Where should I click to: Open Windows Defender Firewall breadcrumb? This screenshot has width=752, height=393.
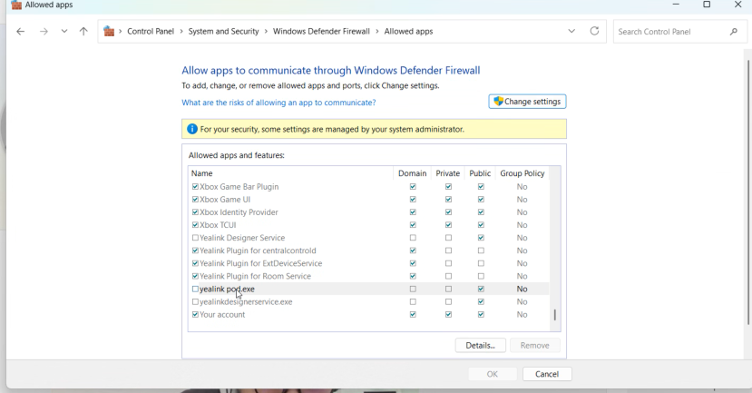pos(321,31)
